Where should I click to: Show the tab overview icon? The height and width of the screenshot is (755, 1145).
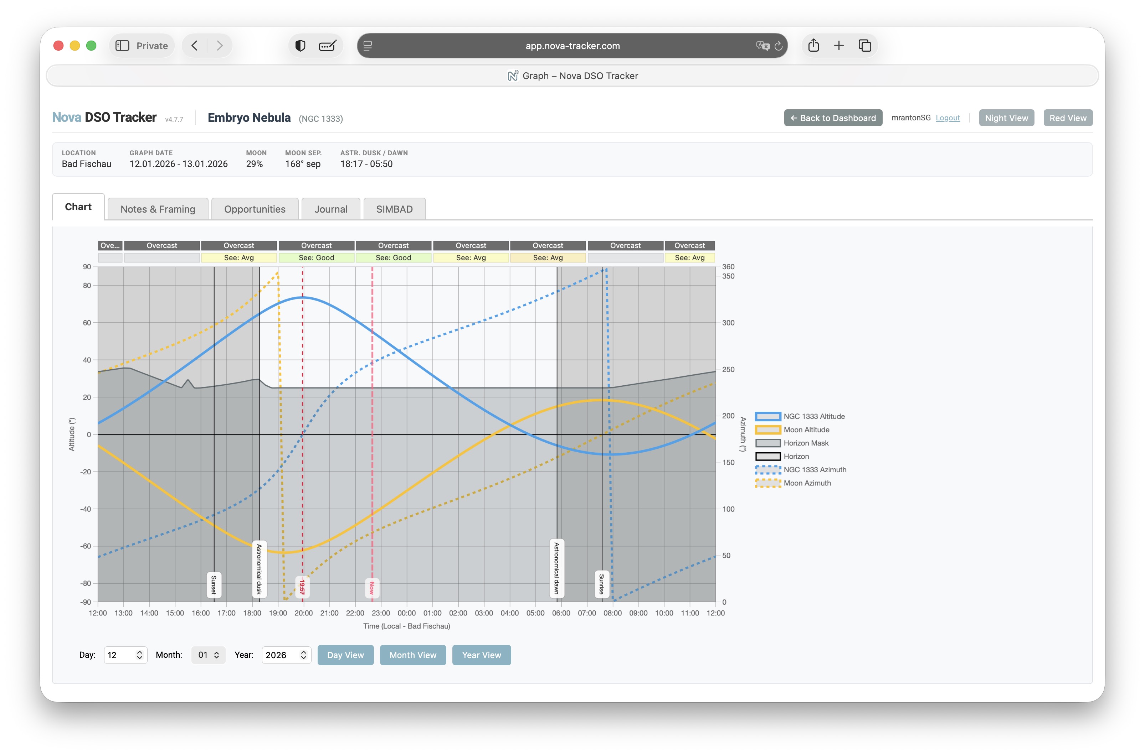pyautogui.click(x=865, y=46)
